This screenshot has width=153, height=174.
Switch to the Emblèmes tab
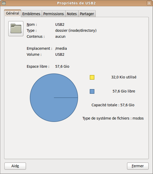31,14
